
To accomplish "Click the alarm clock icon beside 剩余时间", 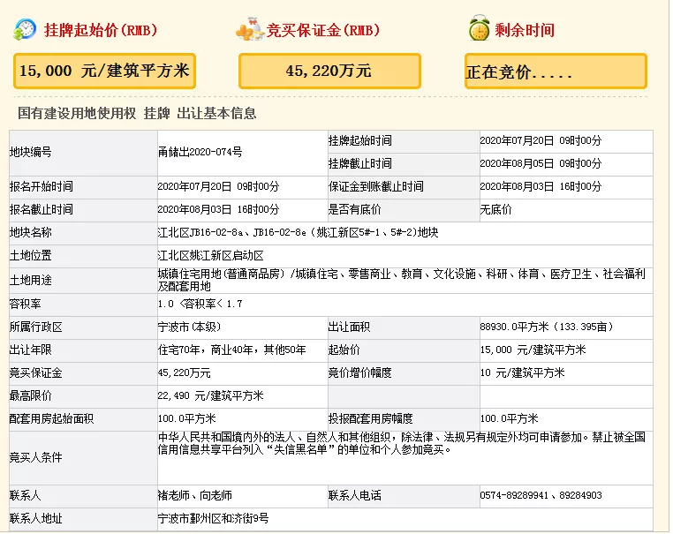I will coord(479,28).
